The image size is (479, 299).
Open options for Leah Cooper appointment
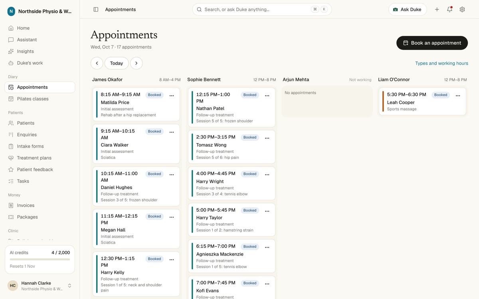[x=458, y=96]
